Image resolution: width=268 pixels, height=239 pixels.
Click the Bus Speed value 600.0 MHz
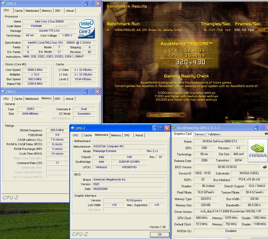click(x=35, y=79)
